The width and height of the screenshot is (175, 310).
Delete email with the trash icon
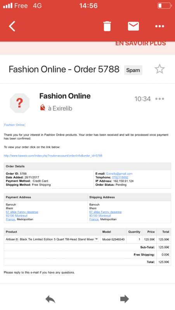coord(107,26)
